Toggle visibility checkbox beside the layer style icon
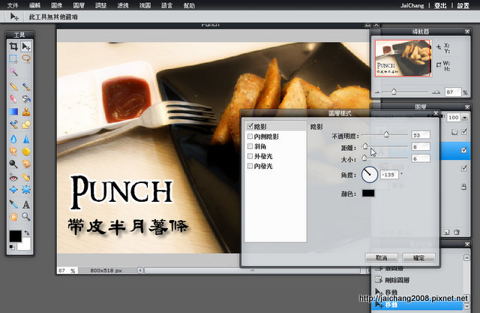The image size is (480, 313). [x=464, y=131]
